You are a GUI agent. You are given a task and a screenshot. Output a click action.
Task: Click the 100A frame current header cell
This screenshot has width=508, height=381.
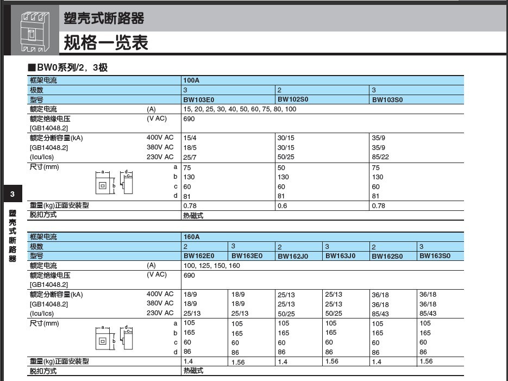pyautogui.click(x=191, y=80)
